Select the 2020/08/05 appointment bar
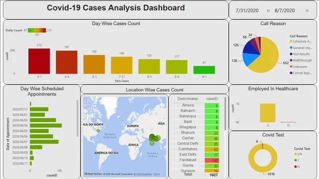This screenshot has height=179, width=319. 39,131
